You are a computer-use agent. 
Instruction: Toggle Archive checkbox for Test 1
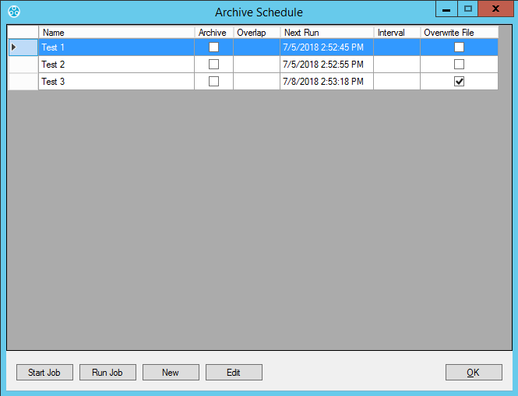click(x=213, y=47)
